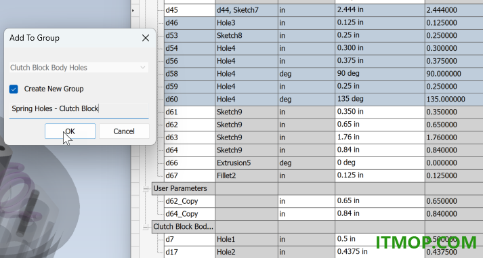Click the 0.375 in equation cell

coord(380,61)
